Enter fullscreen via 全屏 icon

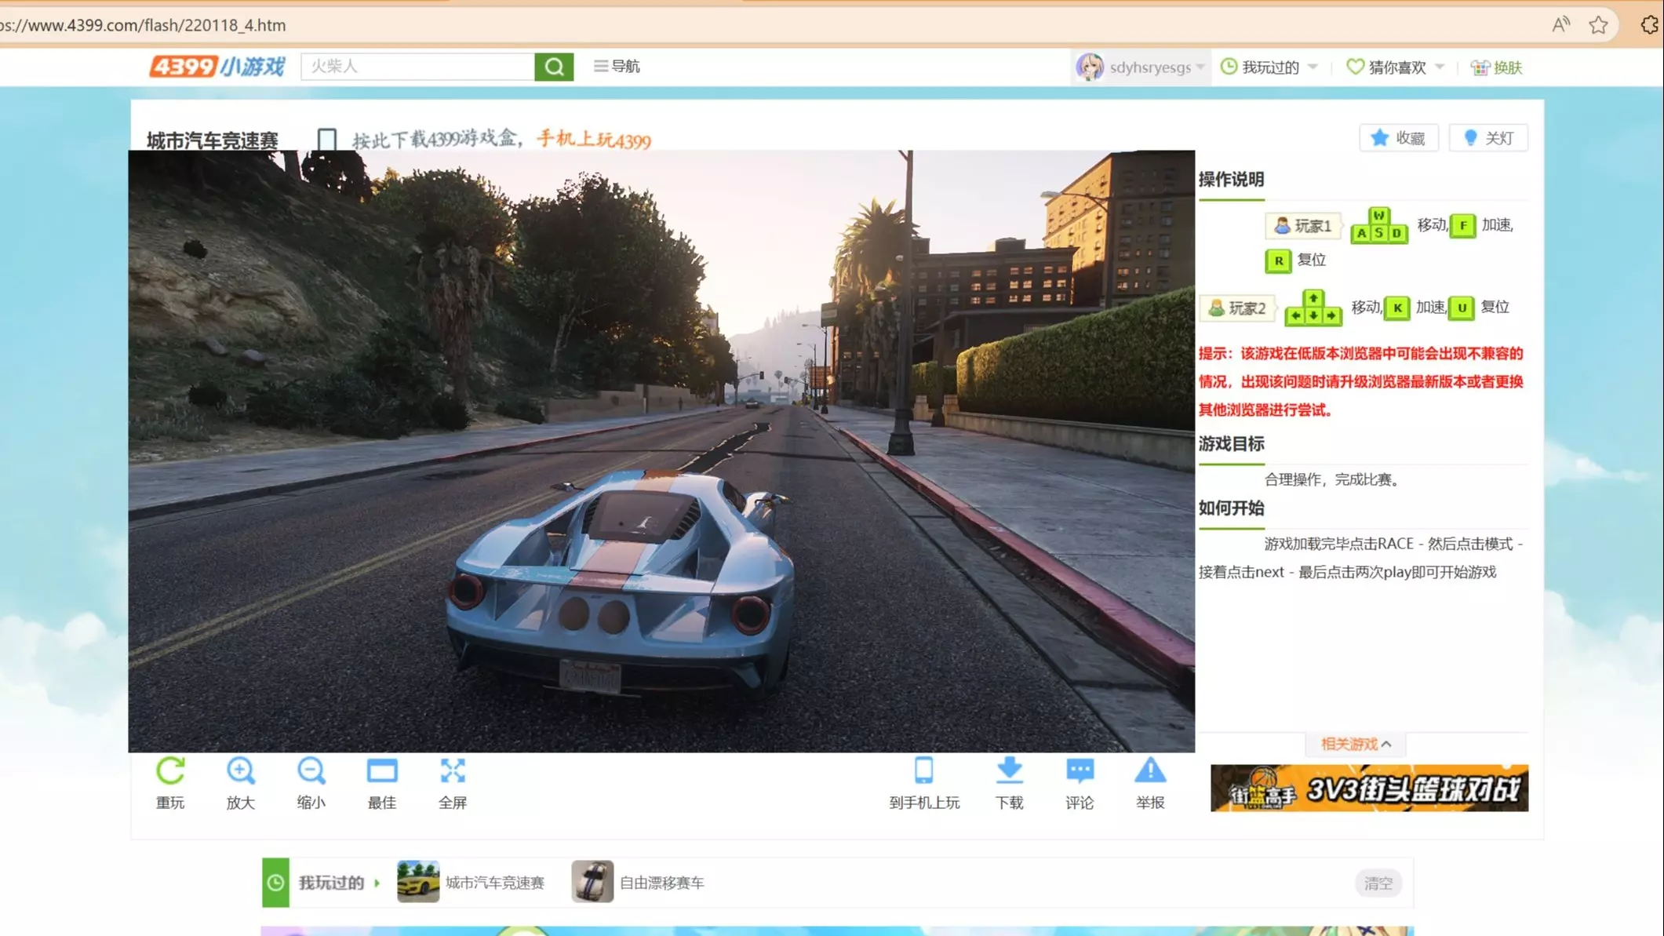coord(453,772)
